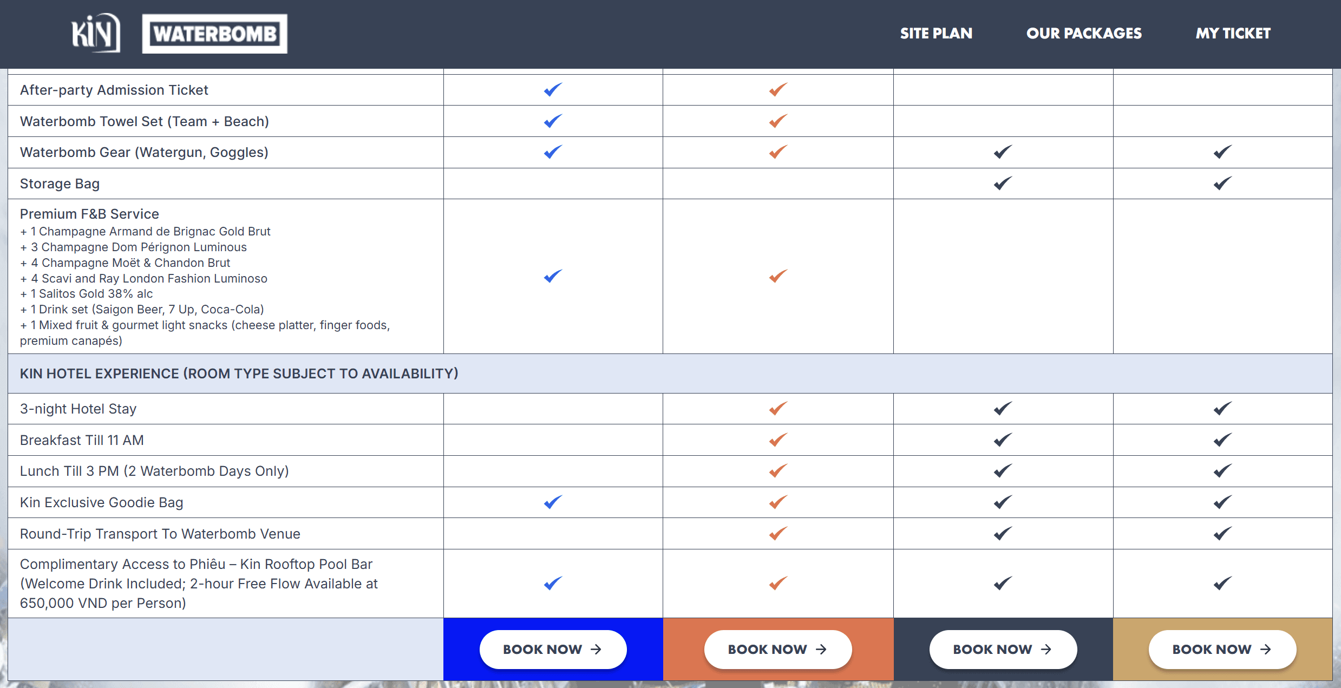Click the Kin Hotel Experience section header
1341x688 pixels.
pos(239,374)
